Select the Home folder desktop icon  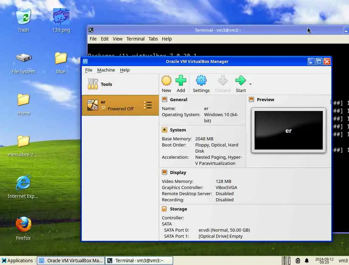[24, 105]
